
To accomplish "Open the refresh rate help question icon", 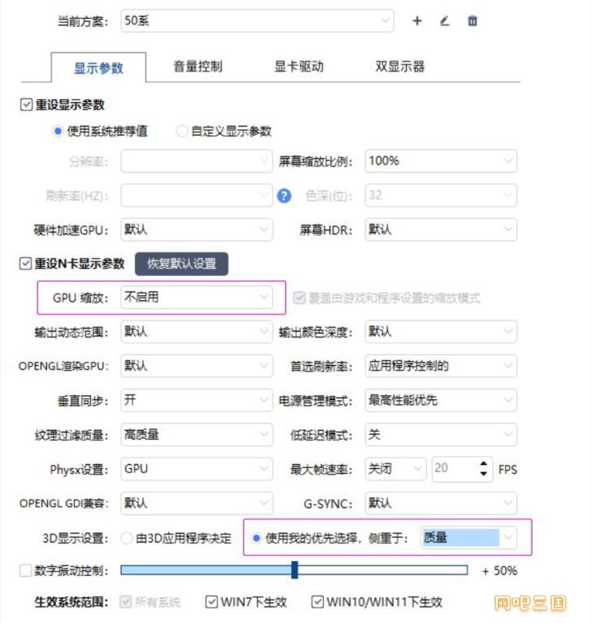I will point(284,195).
